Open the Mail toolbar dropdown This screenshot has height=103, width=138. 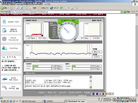click(67, 8)
